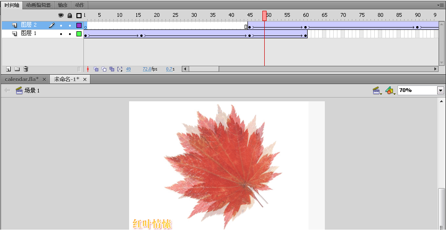Open the Edit Symbols dropdown
The height and width of the screenshot is (232, 446).
pyautogui.click(x=390, y=91)
